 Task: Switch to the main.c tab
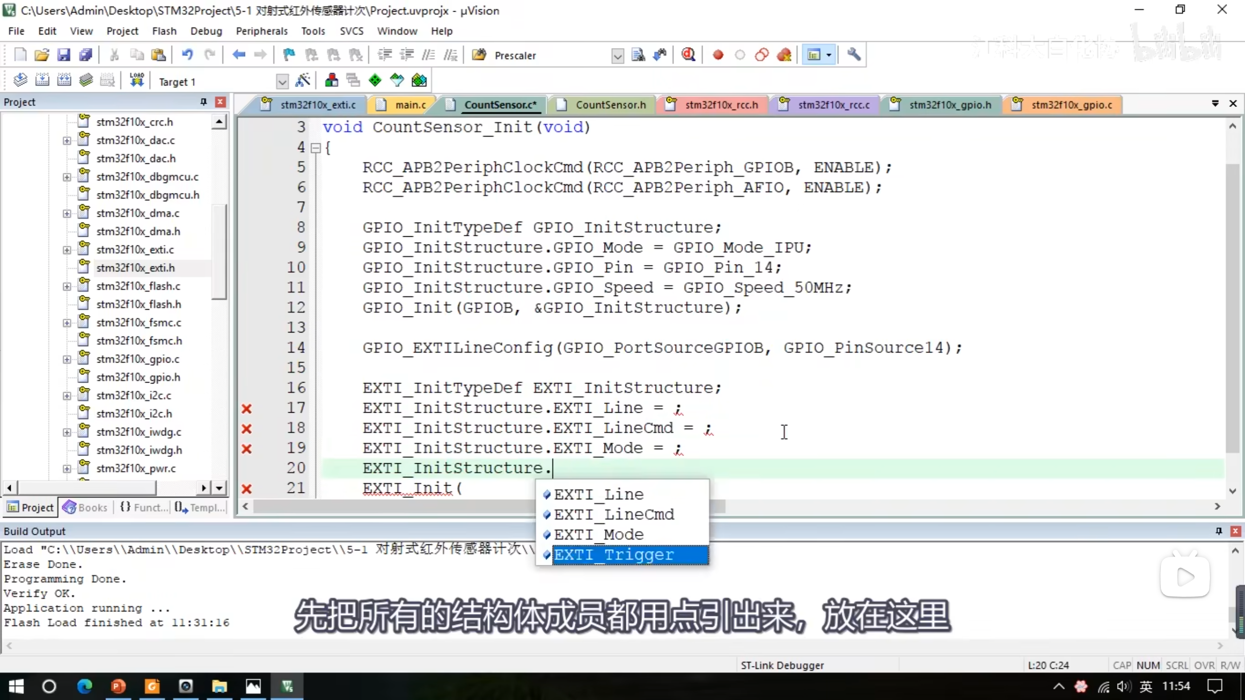[410, 105]
